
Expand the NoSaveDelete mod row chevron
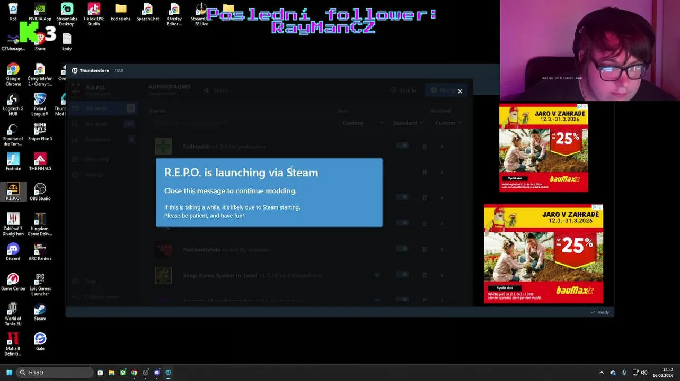[442, 249]
